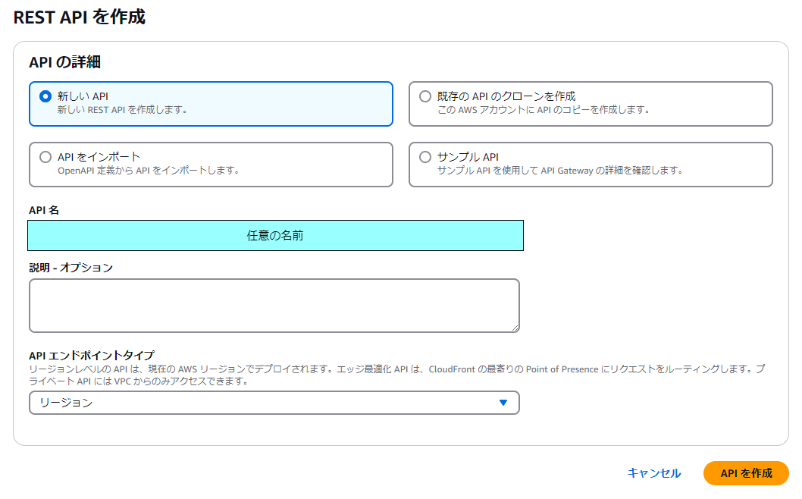Select the サンプル API radio button
802x499 pixels.
pyautogui.click(x=424, y=157)
